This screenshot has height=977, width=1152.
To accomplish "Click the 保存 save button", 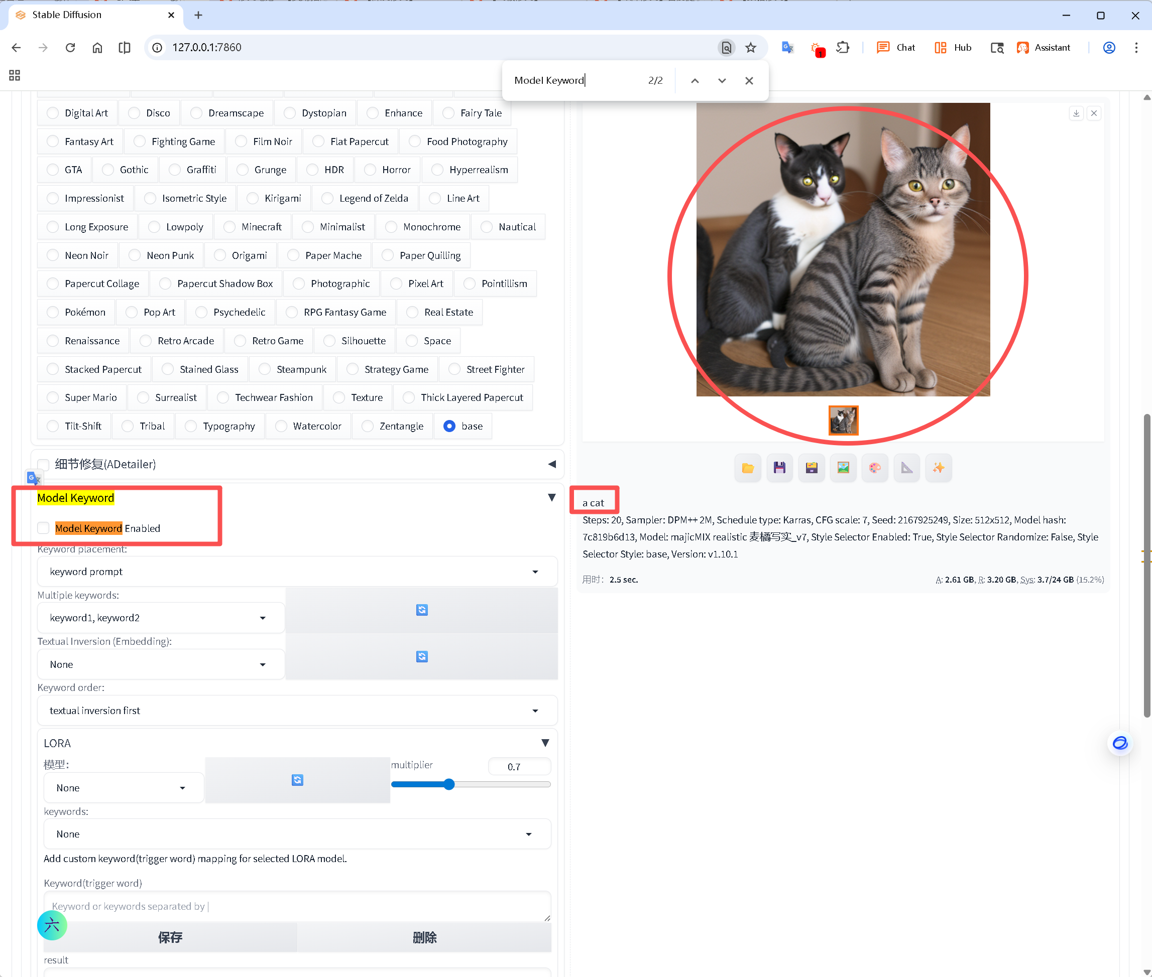I will coord(170,937).
